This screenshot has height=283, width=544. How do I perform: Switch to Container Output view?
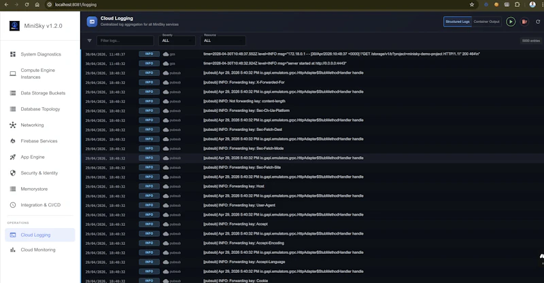[x=486, y=22]
